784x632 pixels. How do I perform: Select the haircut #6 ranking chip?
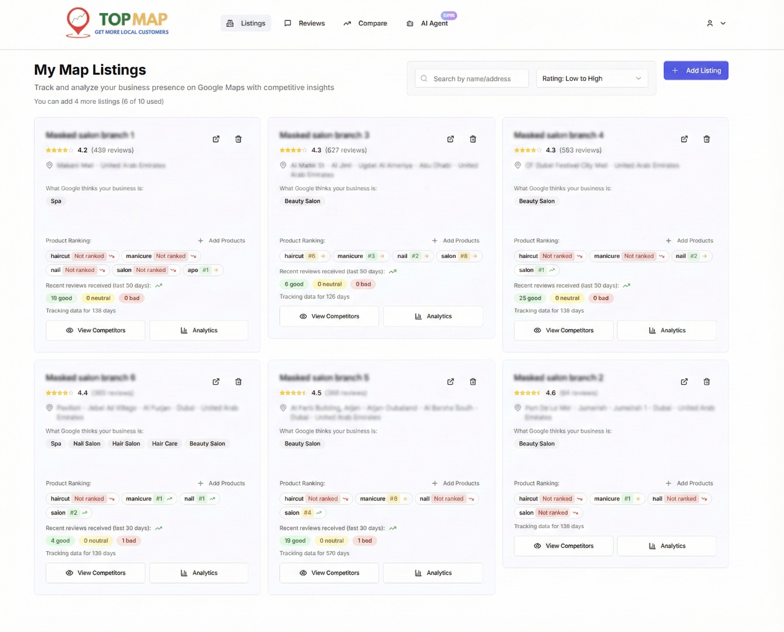[304, 256]
